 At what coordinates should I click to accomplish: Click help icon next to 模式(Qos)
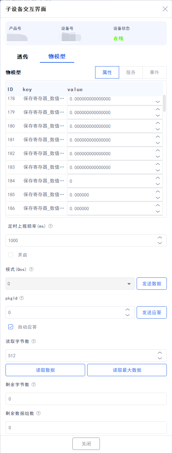(31, 270)
